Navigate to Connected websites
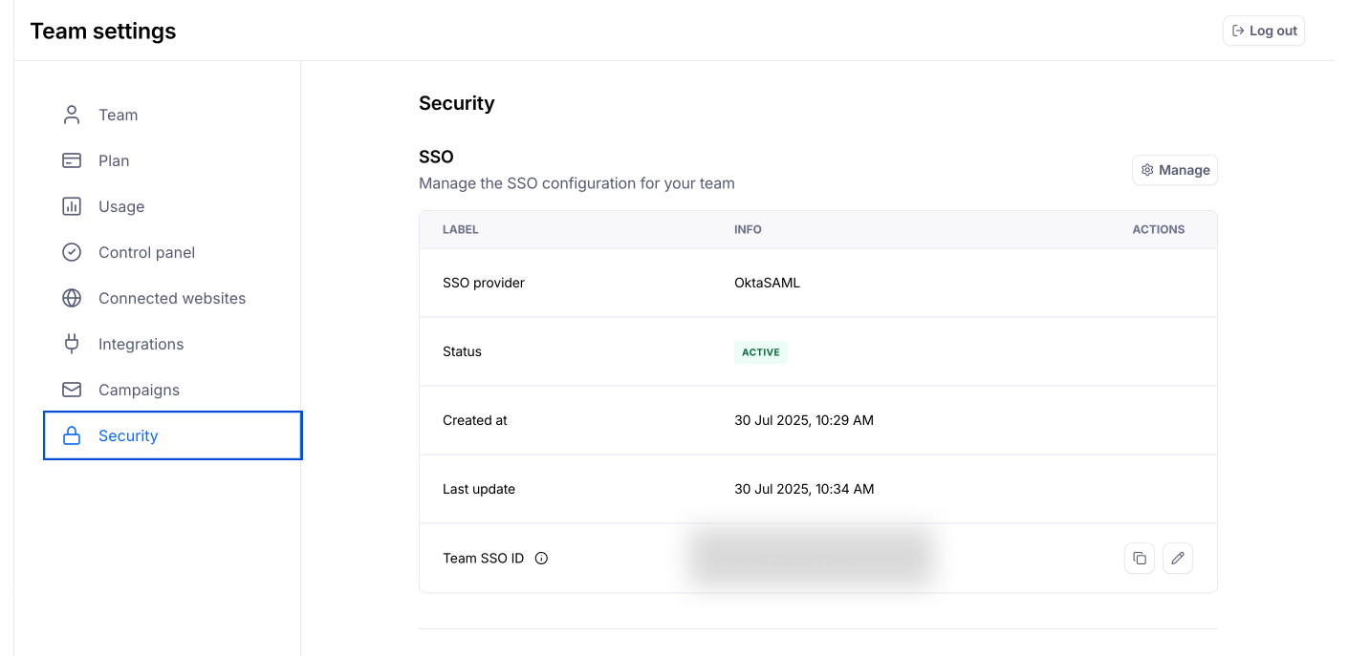 172,298
